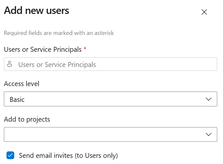Click the chevron in the Basic access box

point(208,99)
